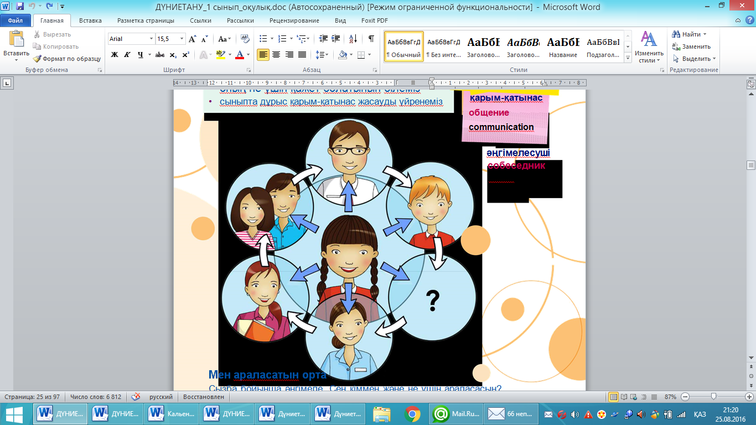Click the Save icon in Quick Access

tap(20, 6)
